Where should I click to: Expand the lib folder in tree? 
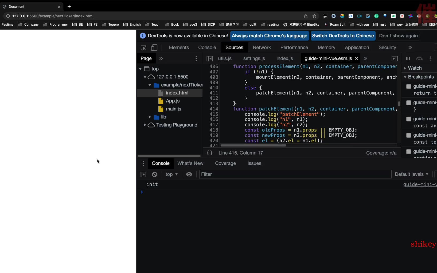(x=150, y=117)
